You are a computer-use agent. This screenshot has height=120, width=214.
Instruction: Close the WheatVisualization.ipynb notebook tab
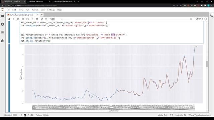(37, 15)
